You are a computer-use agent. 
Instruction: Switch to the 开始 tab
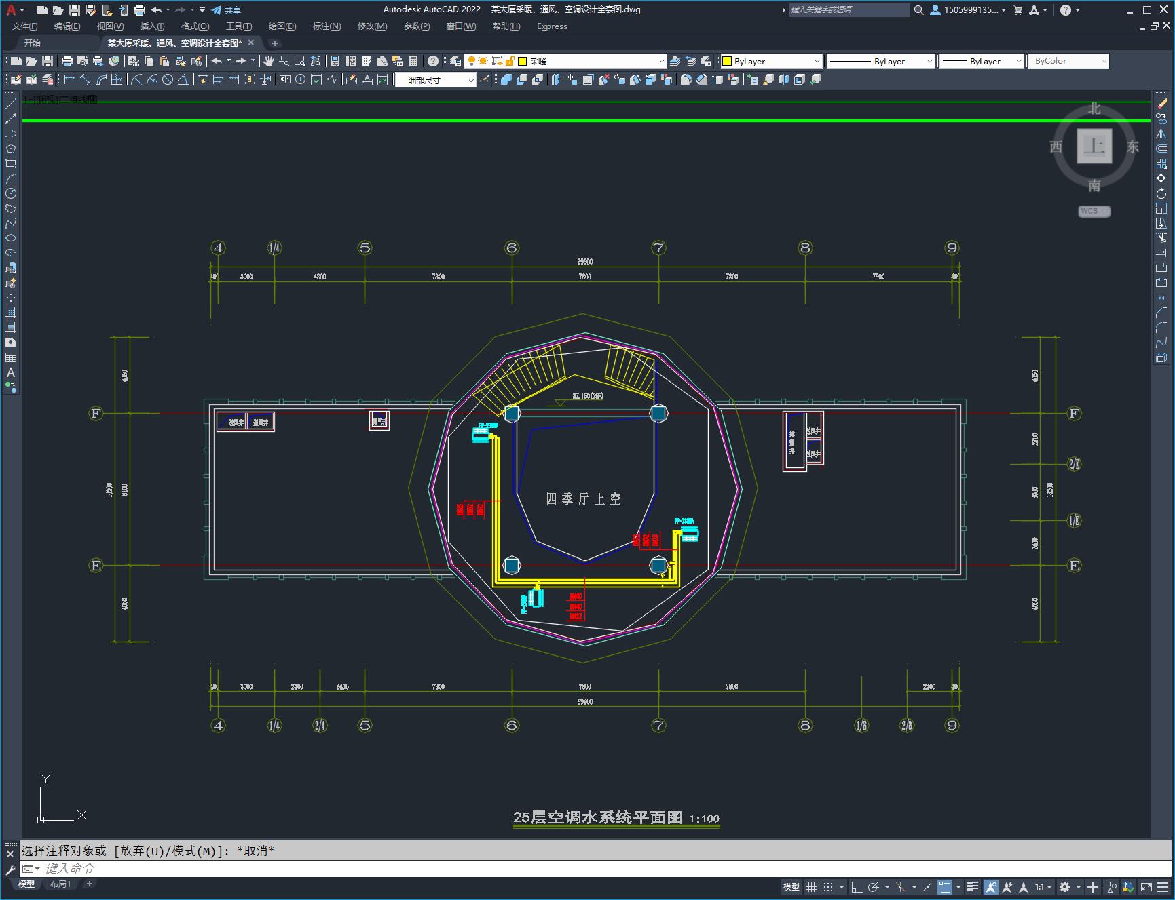33,43
